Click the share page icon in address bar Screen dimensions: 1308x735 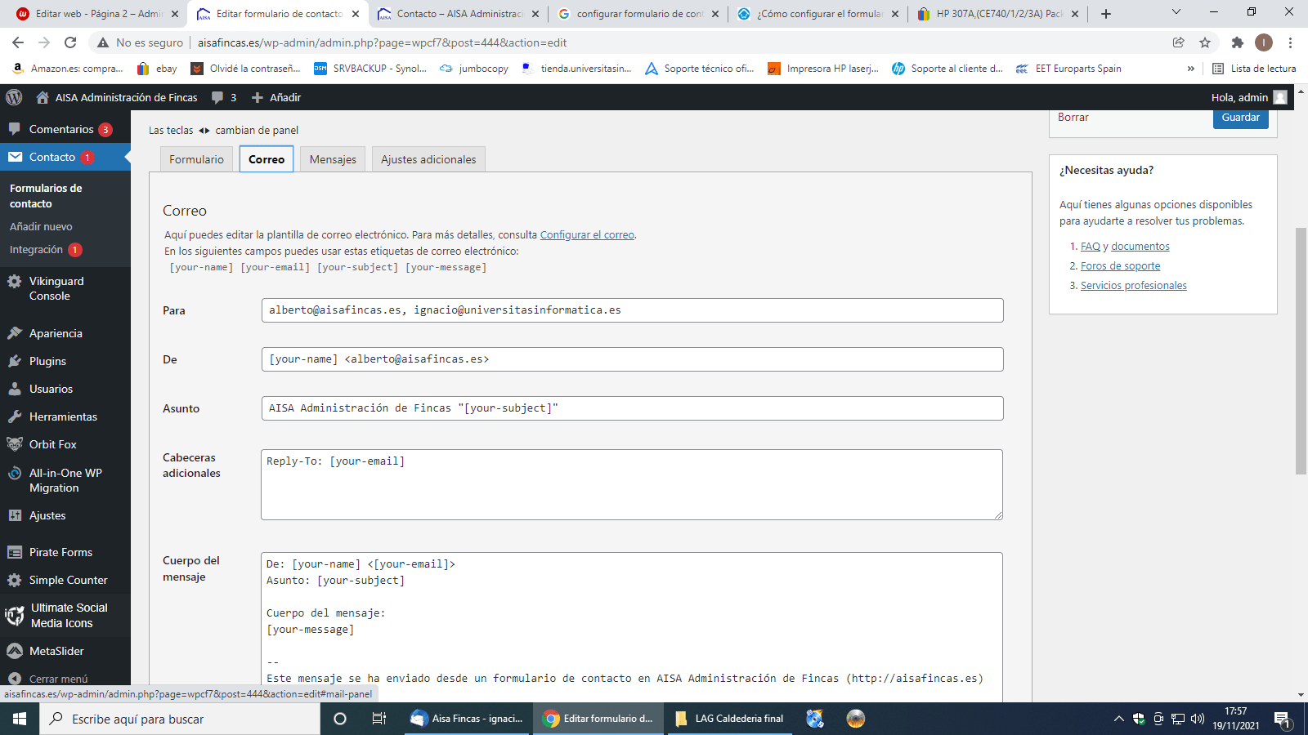click(1178, 42)
